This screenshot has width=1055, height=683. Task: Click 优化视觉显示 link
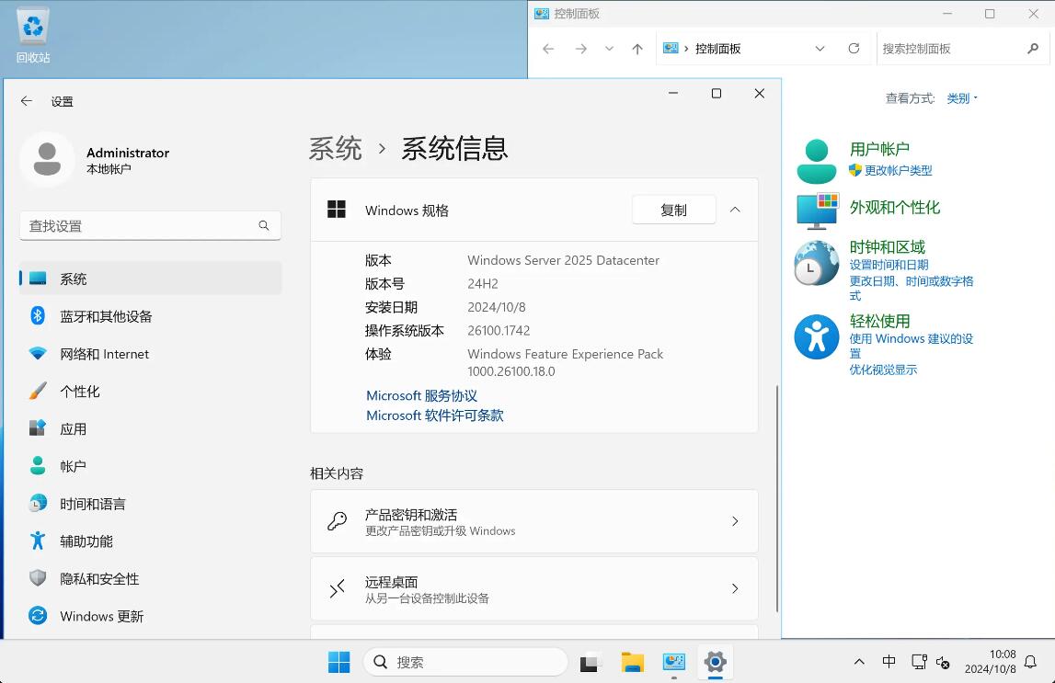pos(883,370)
